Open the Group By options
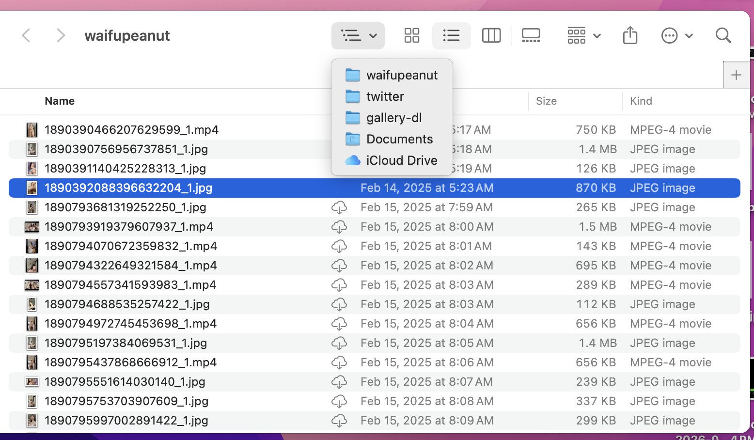This screenshot has width=754, height=440. 584,35
